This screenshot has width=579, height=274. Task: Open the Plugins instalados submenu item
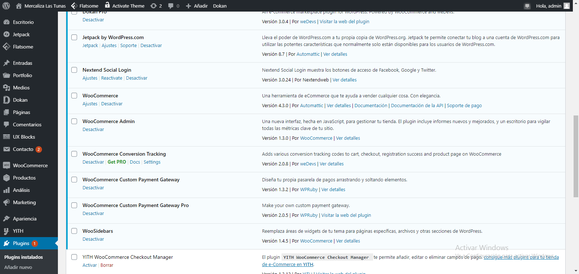[x=24, y=257]
